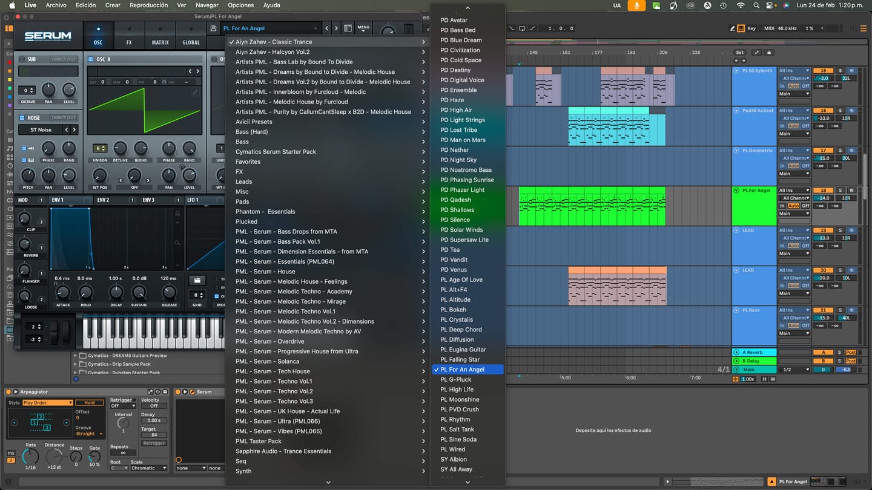Unfold Serum device with its triangle icon
This screenshot has width=872, height=490.
185,392
